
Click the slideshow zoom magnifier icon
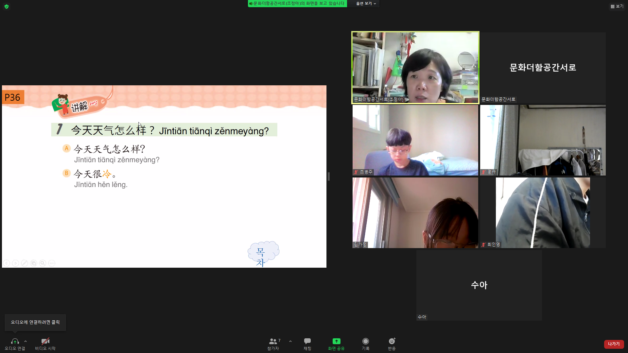[x=43, y=263]
